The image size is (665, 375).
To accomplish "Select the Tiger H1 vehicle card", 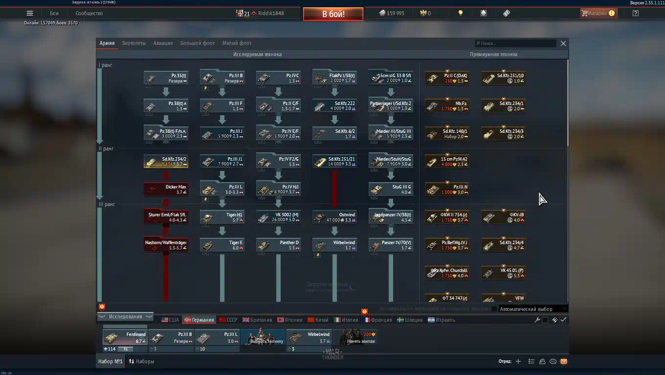I will pyautogui.click(x=222, y=217).
